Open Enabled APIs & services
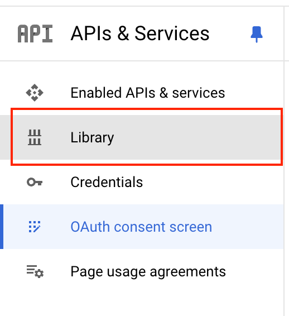This screenshot has height=316, width=289. [x=148, y=93]
